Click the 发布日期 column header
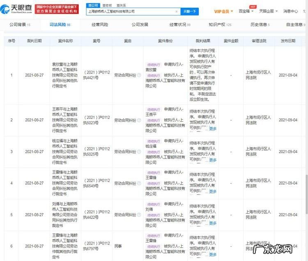Screen dimensions: 308x261 (288, 41)
